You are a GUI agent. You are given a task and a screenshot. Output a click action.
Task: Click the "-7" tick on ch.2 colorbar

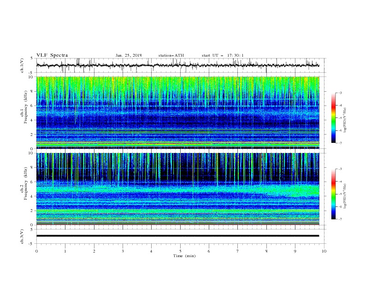340,219
